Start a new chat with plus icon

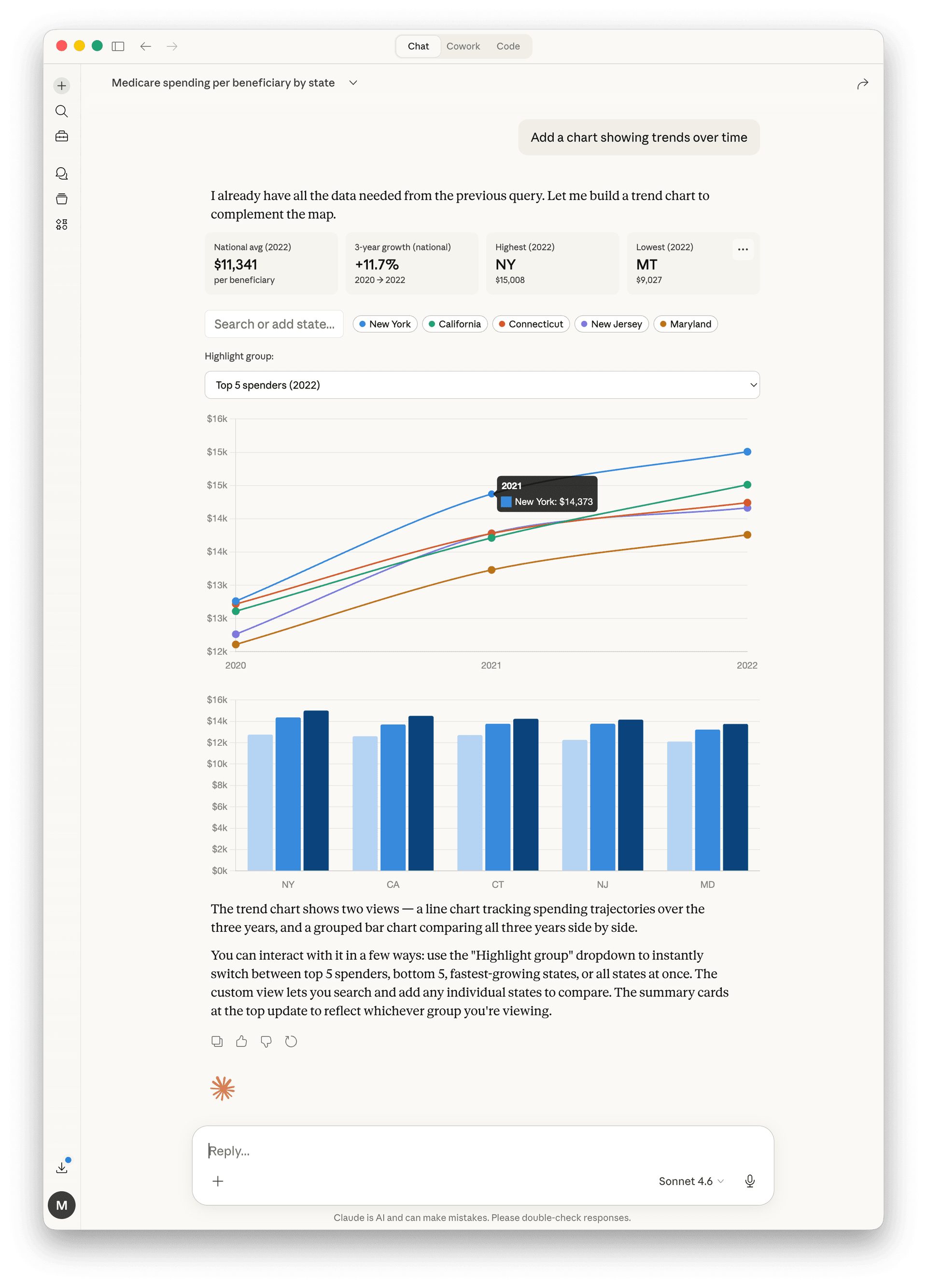coord(62,86)
